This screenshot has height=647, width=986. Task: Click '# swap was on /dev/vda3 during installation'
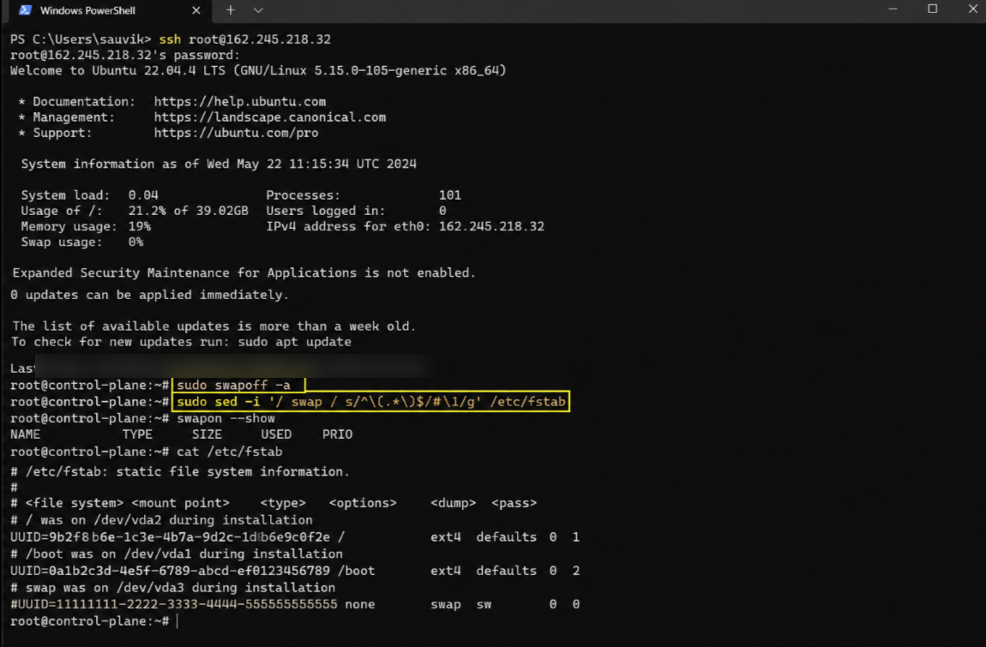click(173, 588)
